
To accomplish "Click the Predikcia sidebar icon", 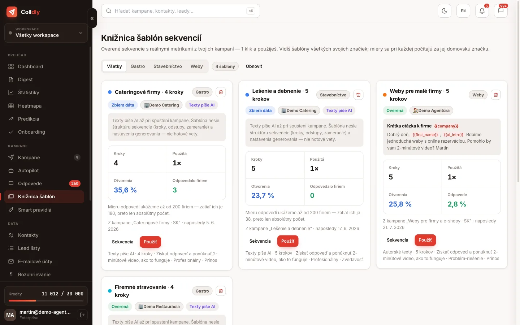I will point(11,119).
